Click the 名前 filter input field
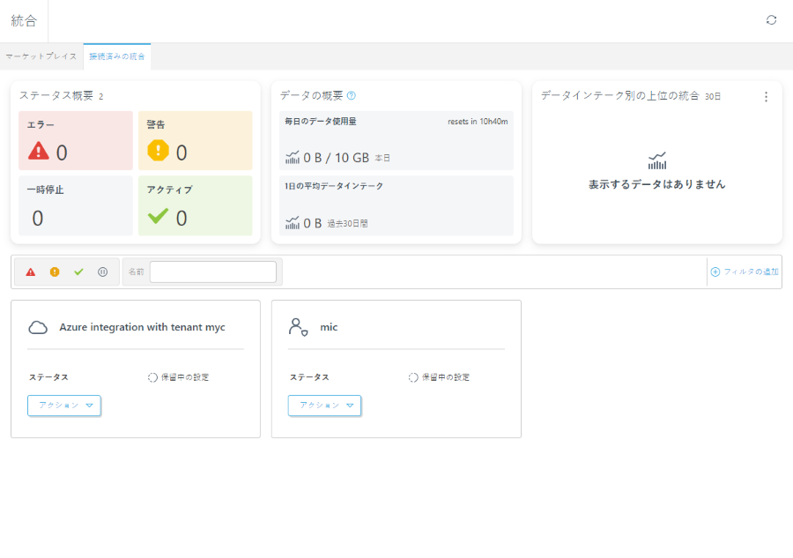Viewport: 793px width, 558px height. (213, 272)
